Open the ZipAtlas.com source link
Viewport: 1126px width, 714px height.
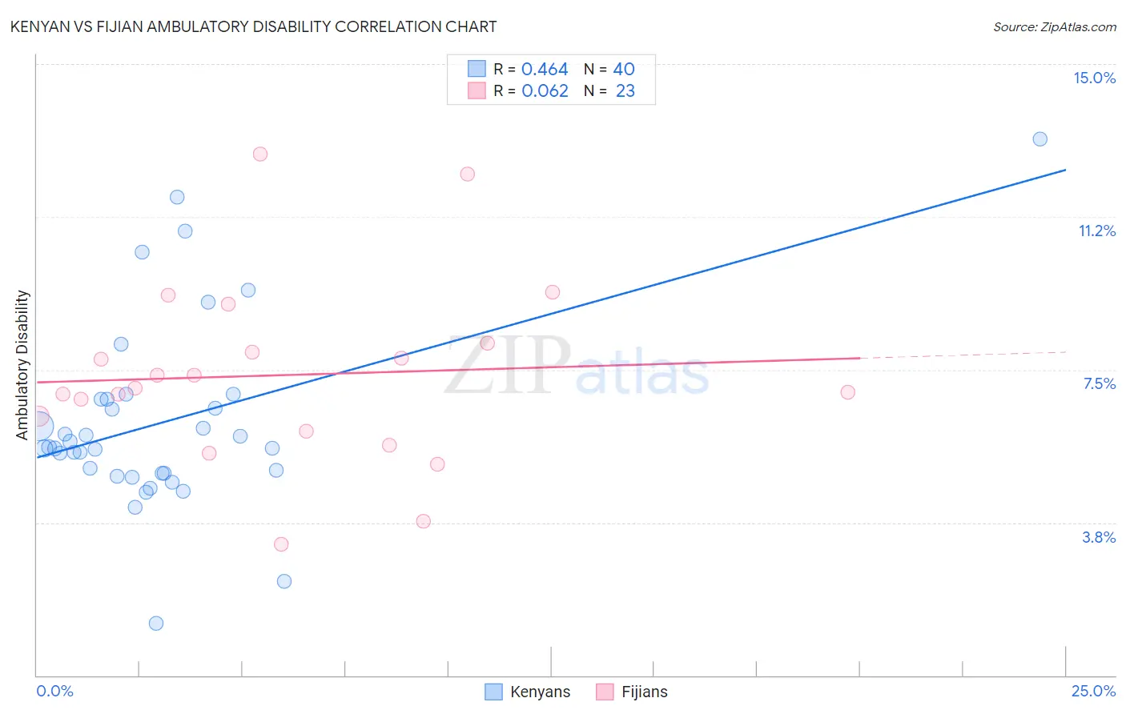1054,26
